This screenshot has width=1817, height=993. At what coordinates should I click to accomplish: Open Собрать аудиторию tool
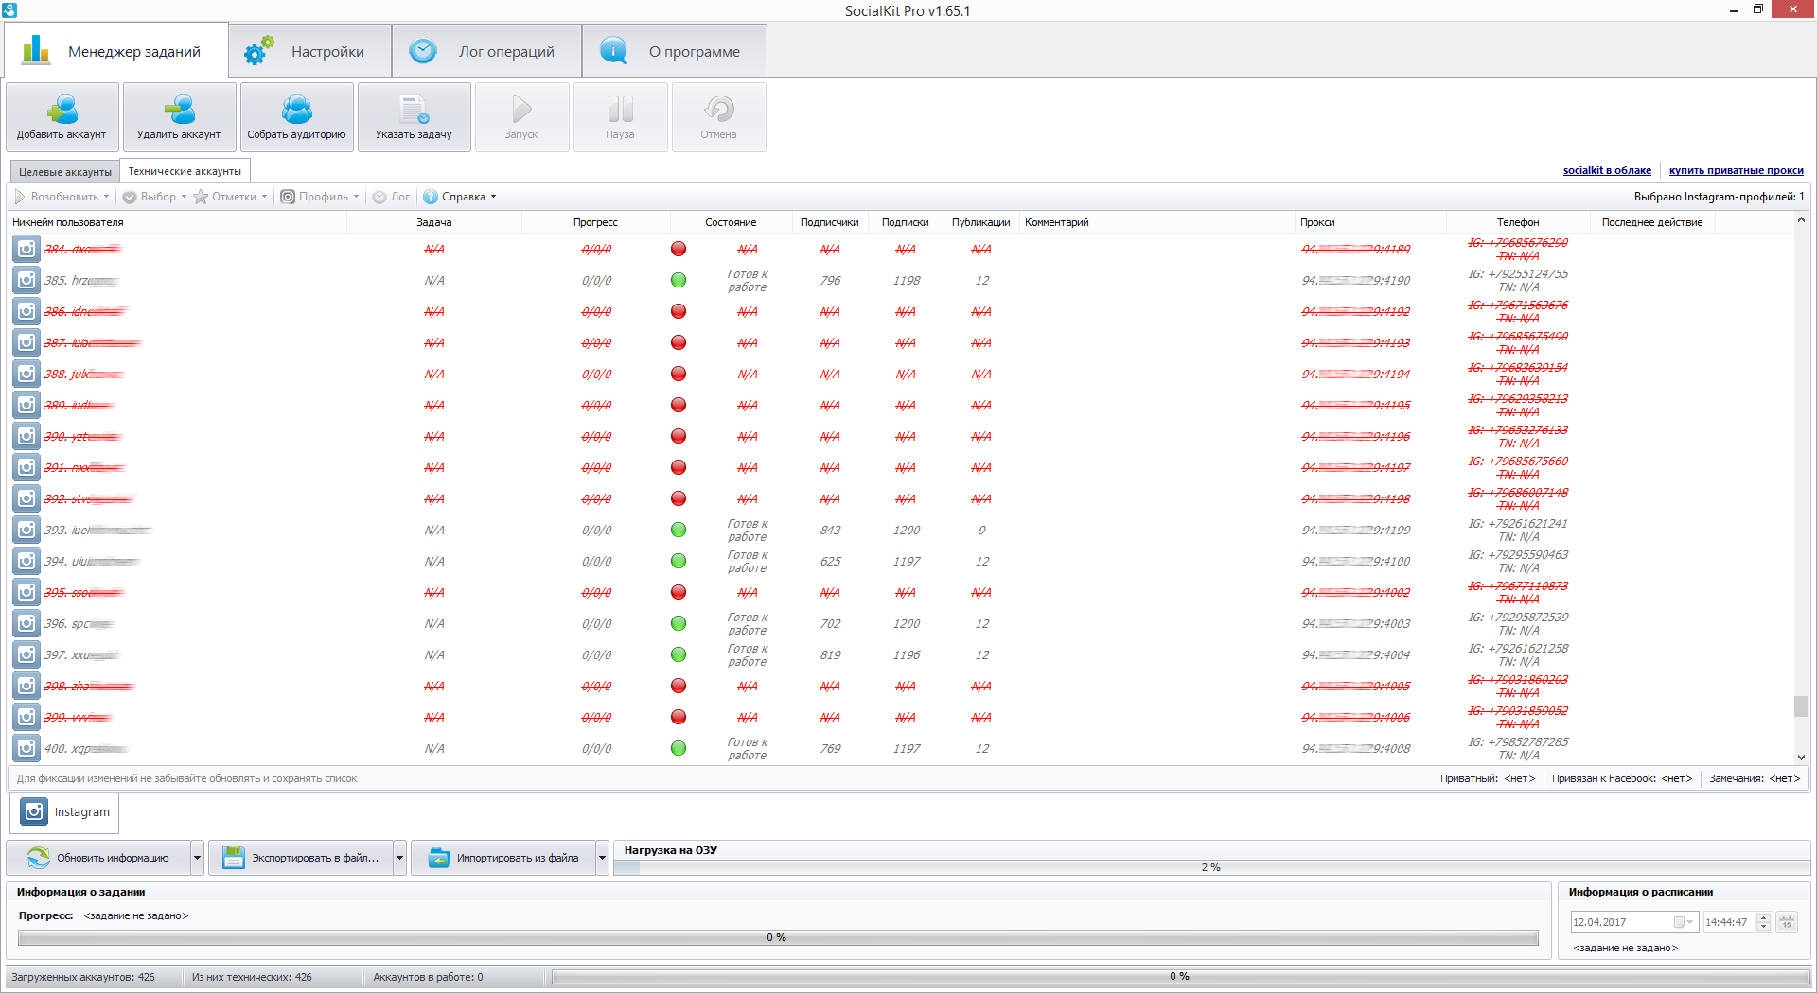(x=297, y=117)
